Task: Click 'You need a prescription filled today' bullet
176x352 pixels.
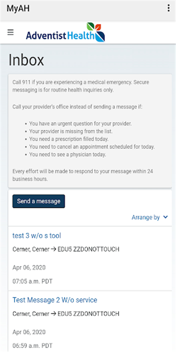Action: point(69,139)
